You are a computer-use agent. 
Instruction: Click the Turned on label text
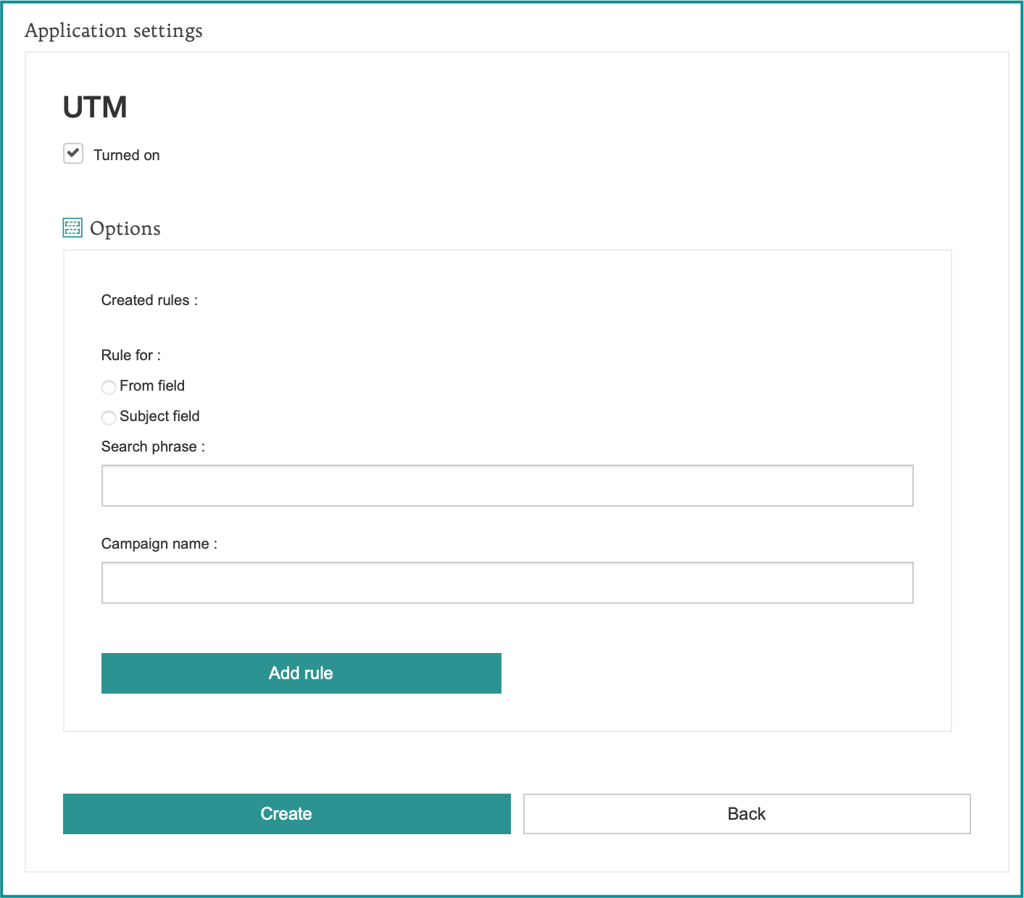click(126, 155)
